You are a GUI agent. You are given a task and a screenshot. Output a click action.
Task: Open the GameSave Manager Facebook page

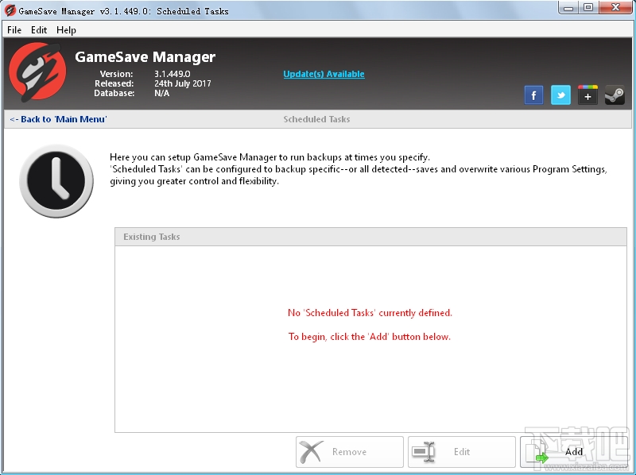(533, 95)
